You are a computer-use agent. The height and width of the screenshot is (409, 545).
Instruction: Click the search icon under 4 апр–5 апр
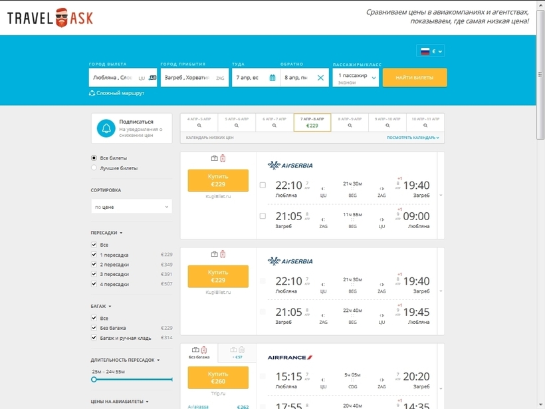point(199,126)
